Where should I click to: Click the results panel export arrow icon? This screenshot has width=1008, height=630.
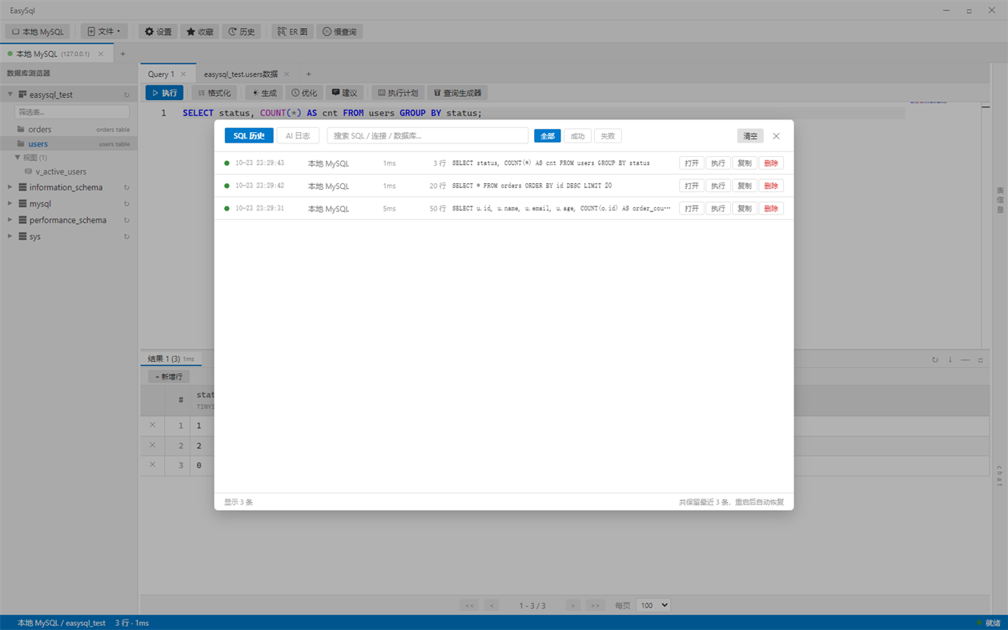(x=950, y=360)
